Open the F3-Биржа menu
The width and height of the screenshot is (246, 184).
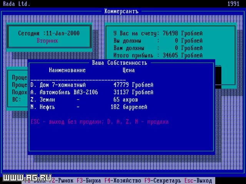coord(89,181)
